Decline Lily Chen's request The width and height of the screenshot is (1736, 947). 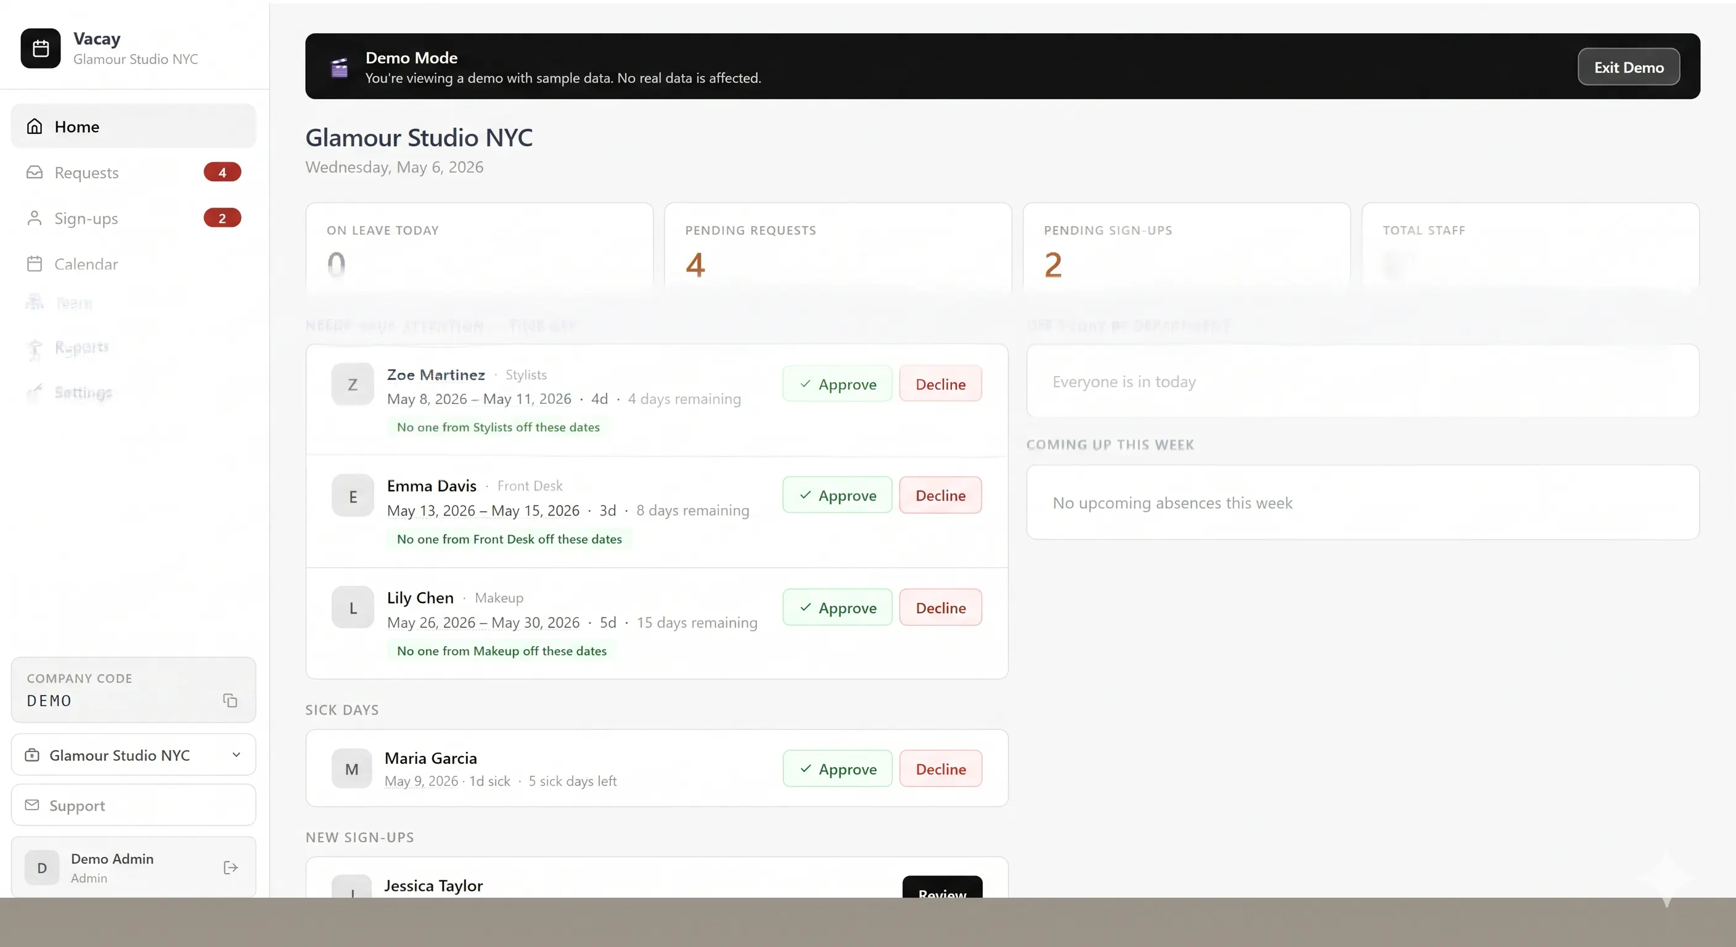(940, 608)
